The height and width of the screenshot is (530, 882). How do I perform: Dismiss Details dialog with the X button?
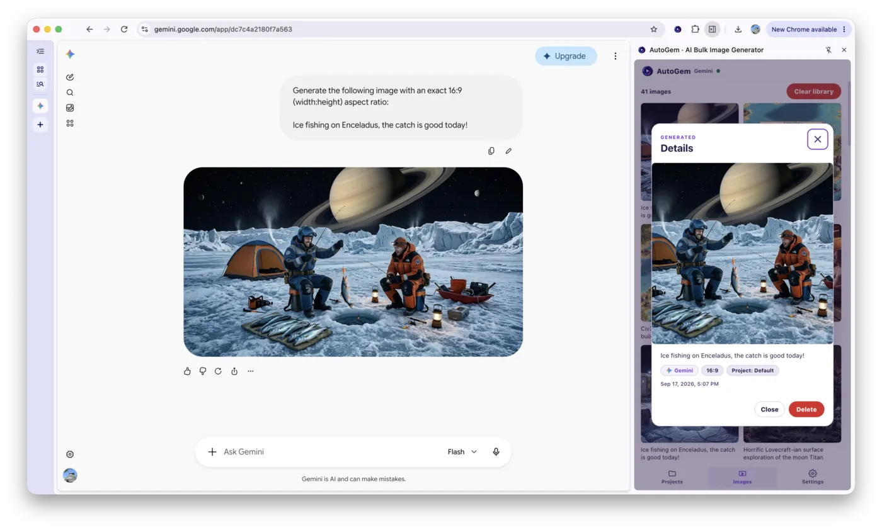[x=818, y=140]
